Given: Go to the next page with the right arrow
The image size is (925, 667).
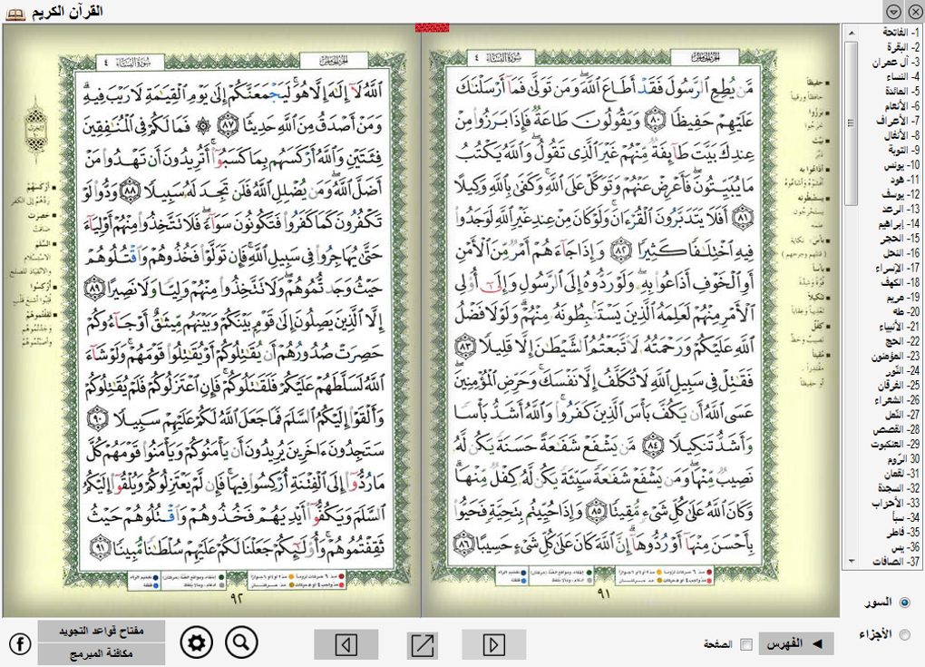Looking at the screenshot, I should (x=493, y=644).
